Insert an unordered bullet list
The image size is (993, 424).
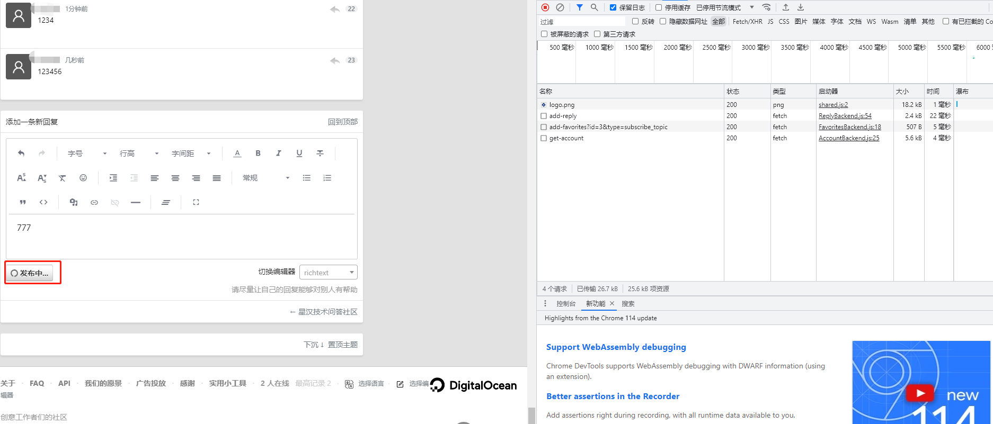(307, 178)
